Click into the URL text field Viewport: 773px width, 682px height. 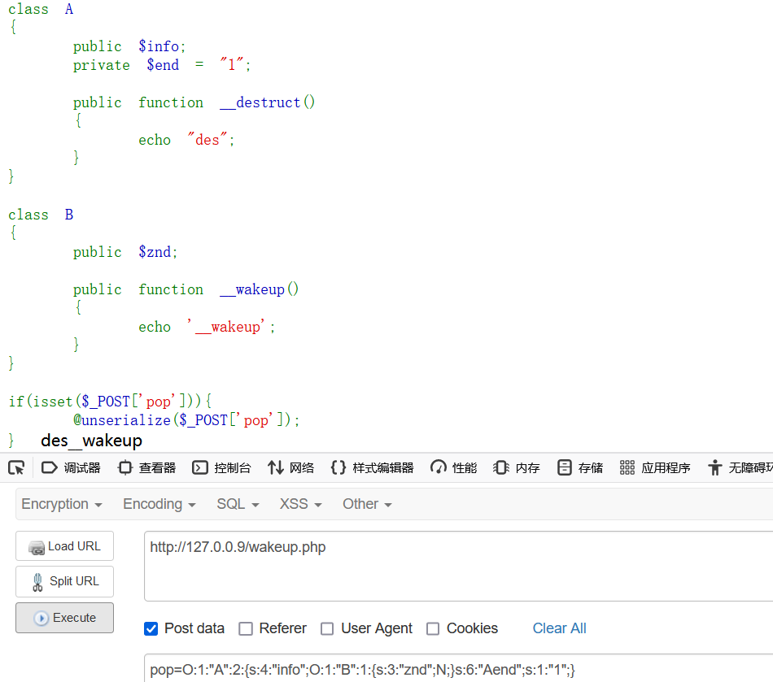pos(458,566)
